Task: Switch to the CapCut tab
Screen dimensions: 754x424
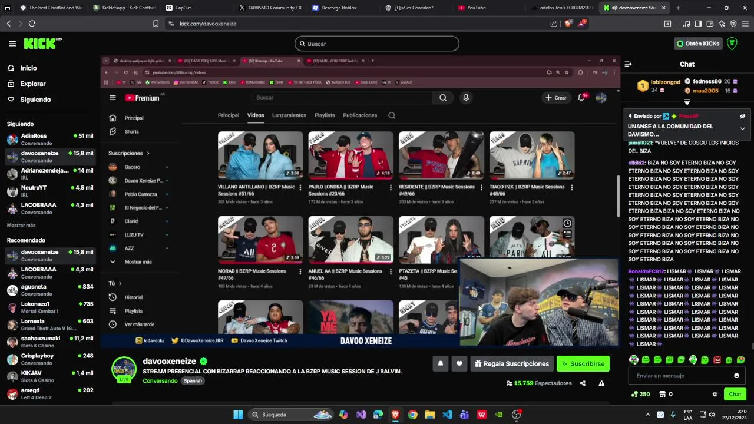Action: pos(195,8)
